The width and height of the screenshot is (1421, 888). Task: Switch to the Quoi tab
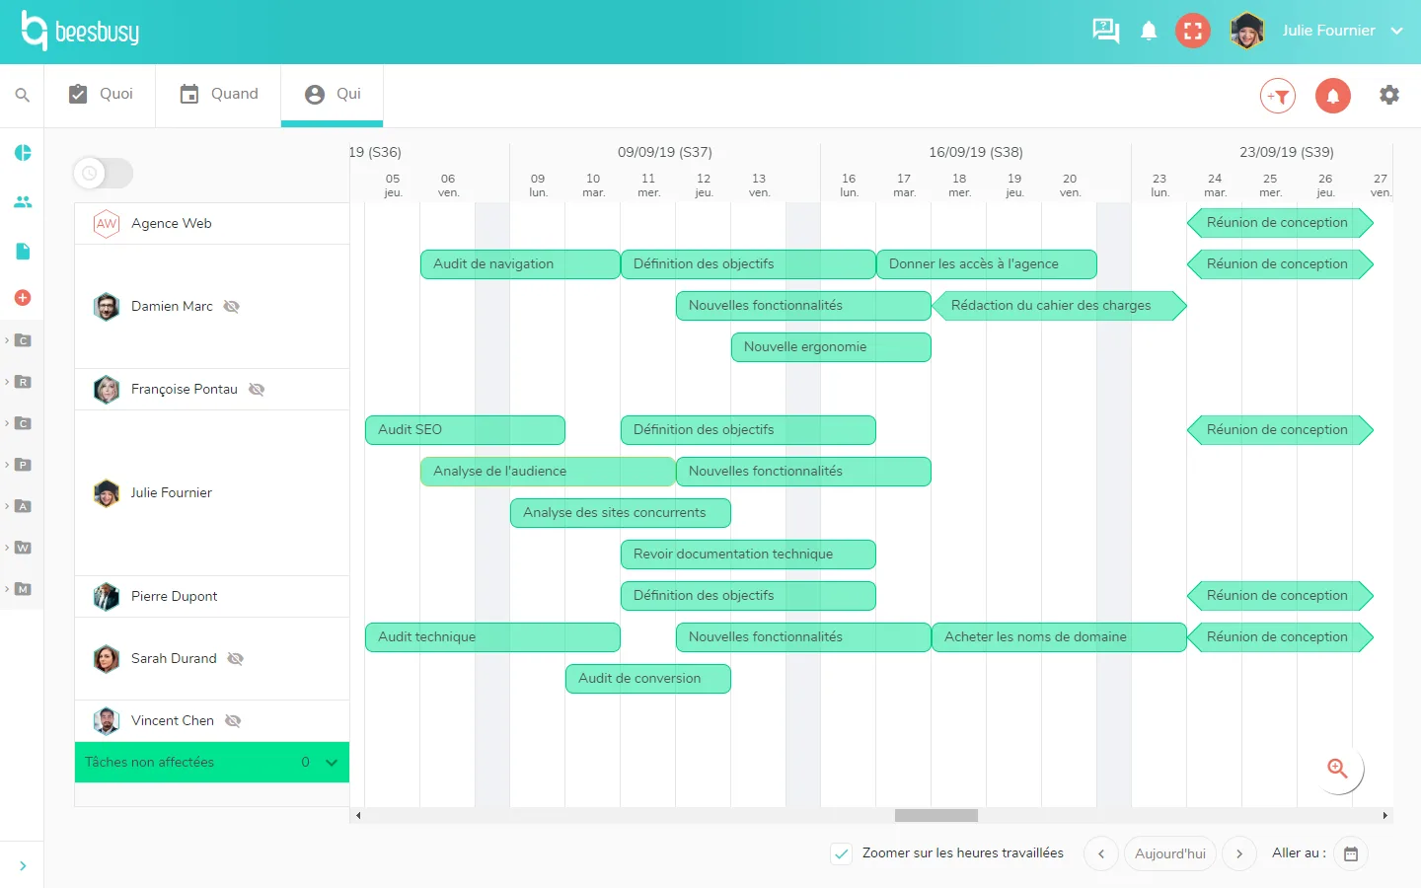(x=100, y=95)
